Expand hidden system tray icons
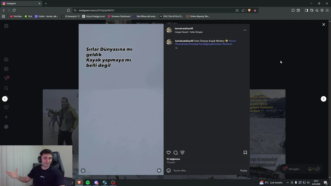 click(x=288, y=183)
